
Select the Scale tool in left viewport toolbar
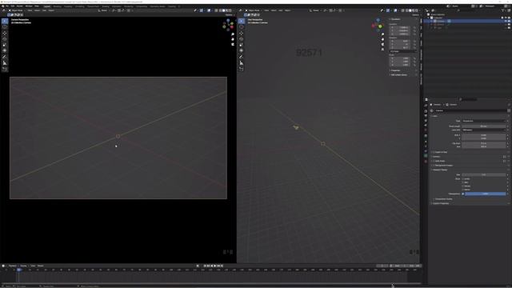coord(5,45)
